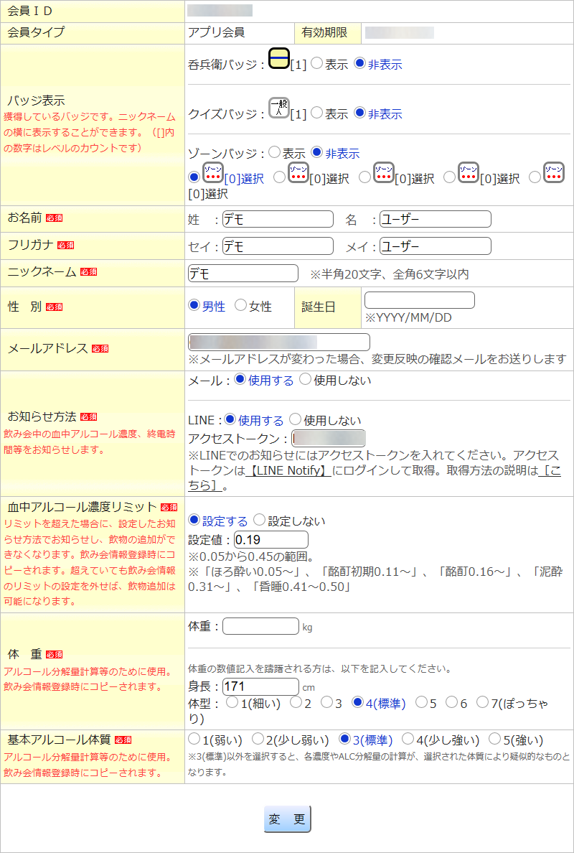Image resolution: width=574 pixels, height=853 pixels.
Task: Set 呑兵衛バッジ to 表示
Action: [317, 64]
